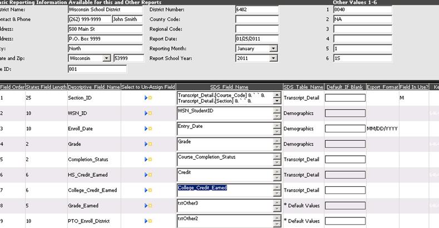Click Default If Blank box for Completion_Status

[x=345, y=160]
